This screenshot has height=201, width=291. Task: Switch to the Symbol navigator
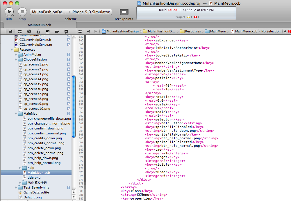(20, 31)
